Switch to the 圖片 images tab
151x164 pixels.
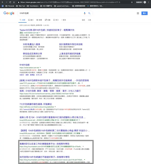coord(31,20)
